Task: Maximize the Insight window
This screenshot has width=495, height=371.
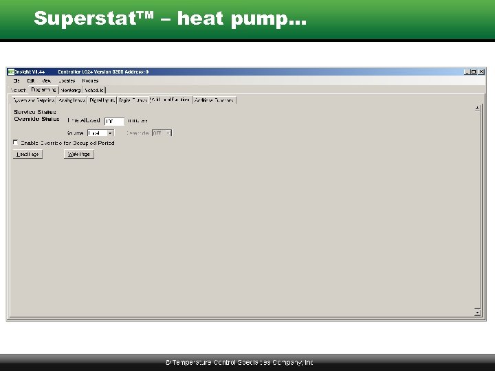Action: (474, 72)
